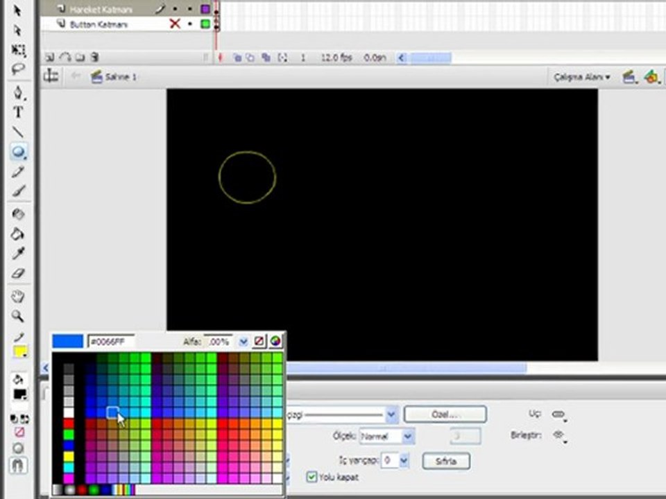The width and height of the screenshot is (666, 499).
Task: Click the Özel... button
Action: point(445,414)
